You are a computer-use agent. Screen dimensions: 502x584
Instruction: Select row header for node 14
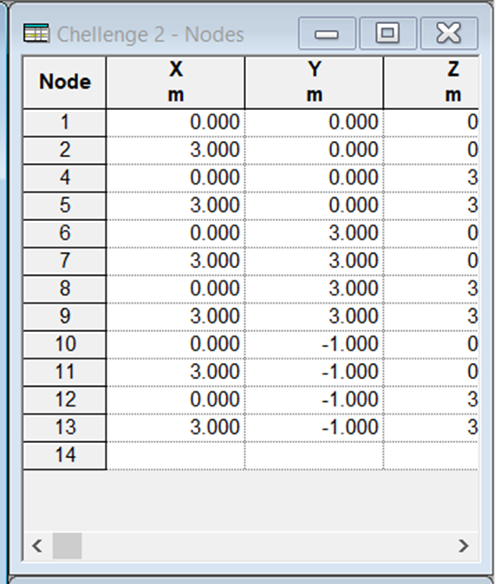pyautogui.click(x=65, y=455)
